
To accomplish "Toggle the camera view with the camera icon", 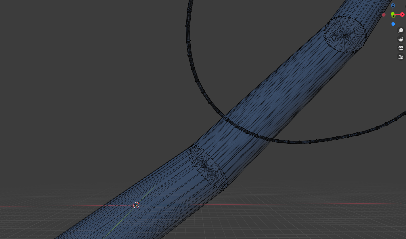I will click(401, 48).
